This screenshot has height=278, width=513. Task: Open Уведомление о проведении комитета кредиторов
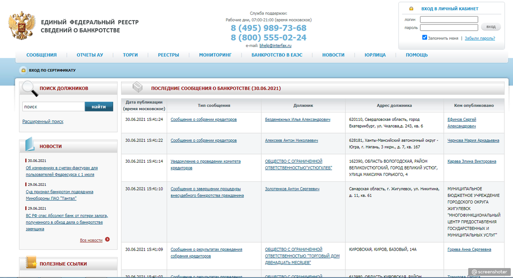[206, 165]
